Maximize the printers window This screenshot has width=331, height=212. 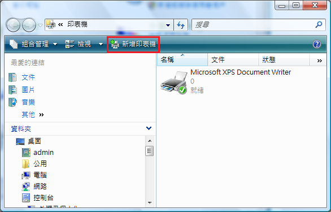coord(296,5)
